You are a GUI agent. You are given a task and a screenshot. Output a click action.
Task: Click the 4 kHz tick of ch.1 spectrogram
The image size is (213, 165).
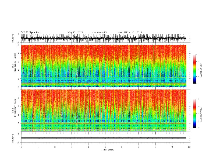[x=19, y=70]
